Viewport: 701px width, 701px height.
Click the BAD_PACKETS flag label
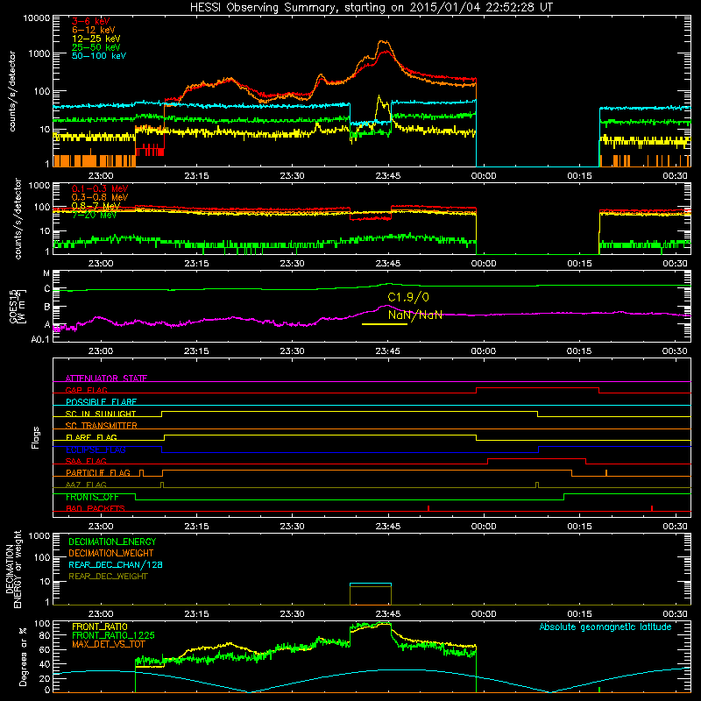coord(96,508)
